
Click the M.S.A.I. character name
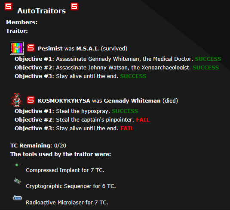tap(88, 49)
